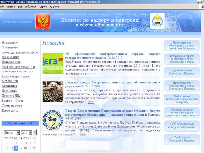
Task: Click the >>> read-more link of Госдума news
Action: tap(91, 102)
